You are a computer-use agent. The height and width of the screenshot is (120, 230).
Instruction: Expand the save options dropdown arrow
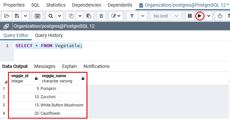click(x=26, y=16)
